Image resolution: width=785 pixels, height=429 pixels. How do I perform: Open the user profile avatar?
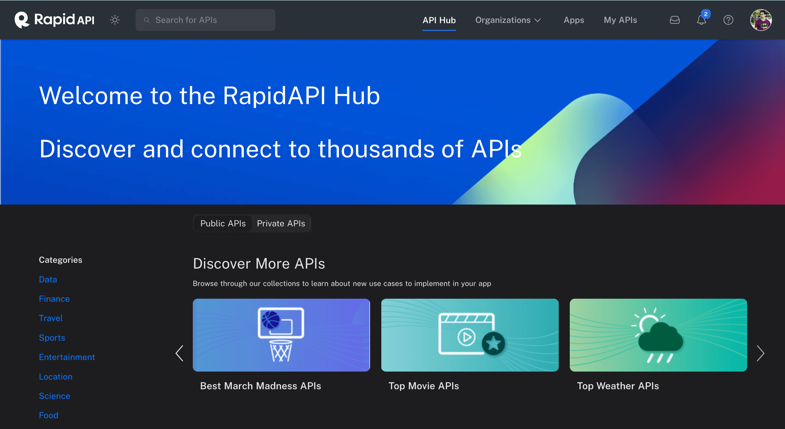point(761,20)
